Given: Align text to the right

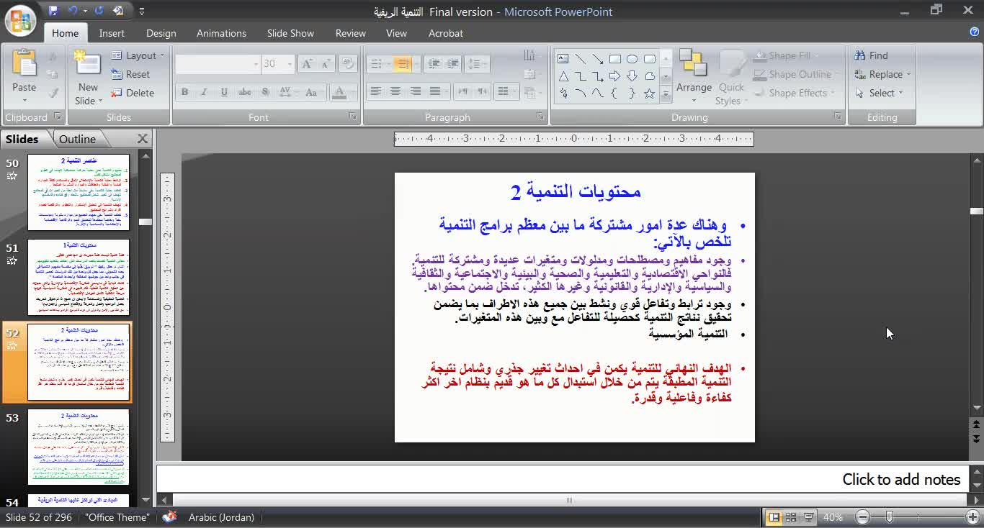Looking at the screenshot, I should pyautogui.click(x=415, y=91).
